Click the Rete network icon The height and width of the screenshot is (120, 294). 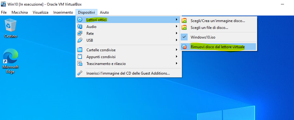tap(80, 34)
